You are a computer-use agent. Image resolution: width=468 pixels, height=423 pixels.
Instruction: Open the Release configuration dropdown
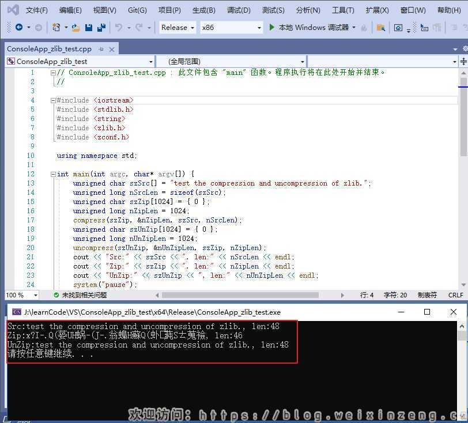coord(178,28)
